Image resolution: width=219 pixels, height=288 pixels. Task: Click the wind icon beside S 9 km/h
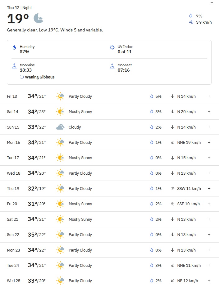coord(191,22)
